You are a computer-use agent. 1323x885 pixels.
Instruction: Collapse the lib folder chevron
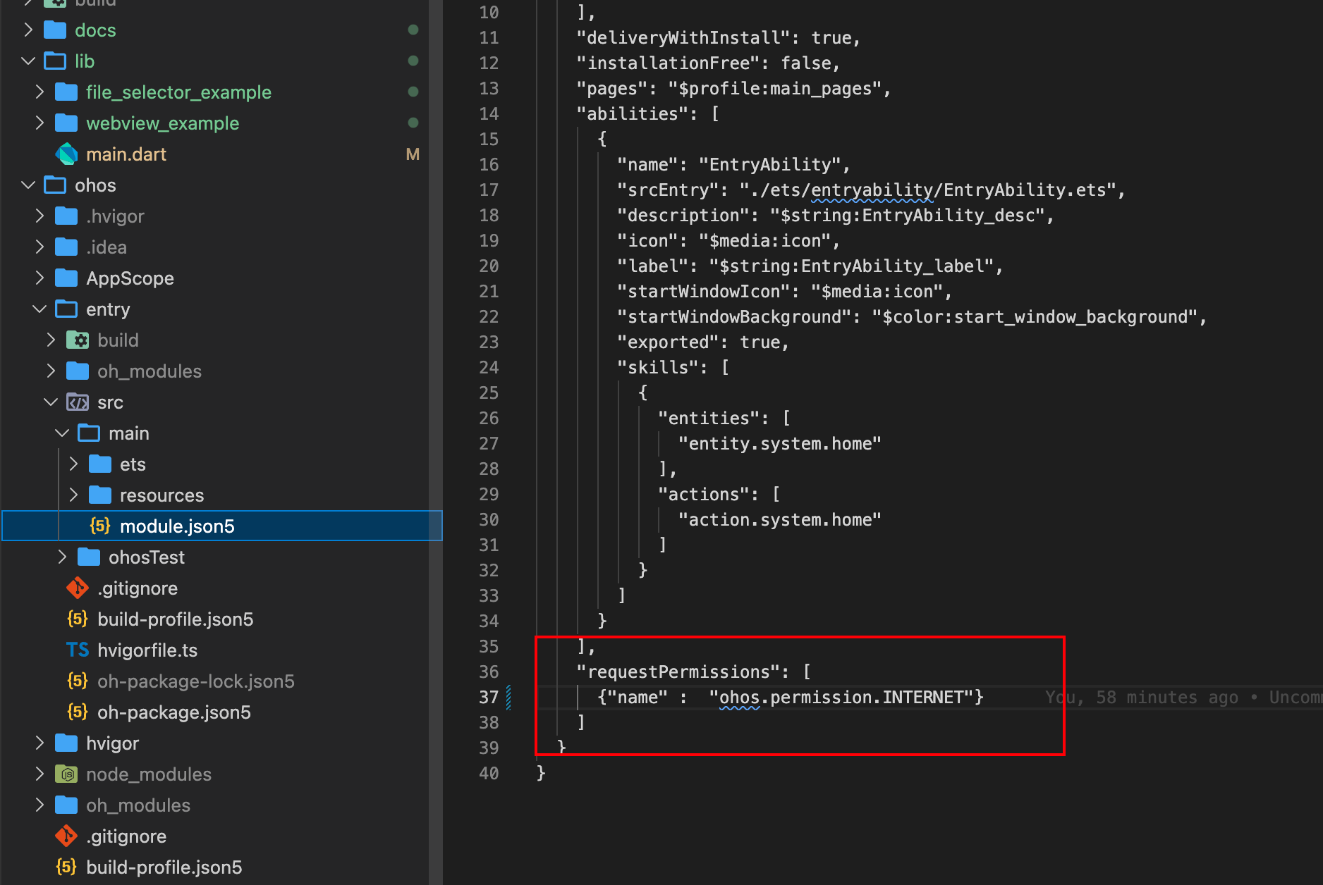pyautogui.click(x=28, y=61)
